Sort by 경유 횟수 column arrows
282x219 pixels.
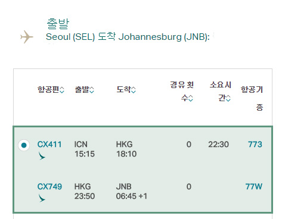[191, 98]
